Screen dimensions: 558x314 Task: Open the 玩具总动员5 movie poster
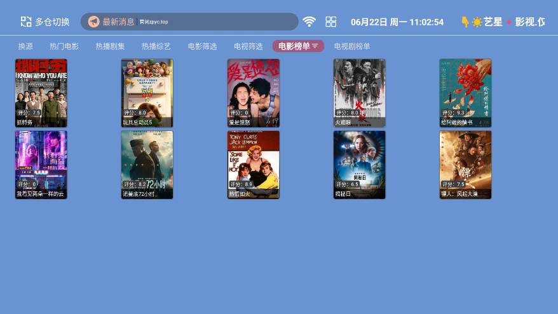click(147, 93)
